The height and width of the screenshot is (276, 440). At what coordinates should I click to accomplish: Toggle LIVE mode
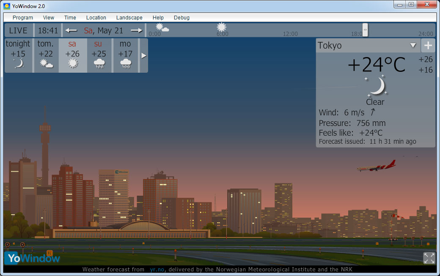(18, 30)
